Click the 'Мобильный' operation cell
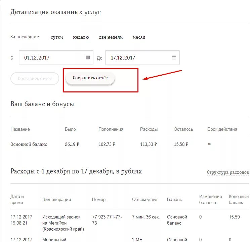The height and width of the screenshot is (242, 250). (x=54, y=240)
